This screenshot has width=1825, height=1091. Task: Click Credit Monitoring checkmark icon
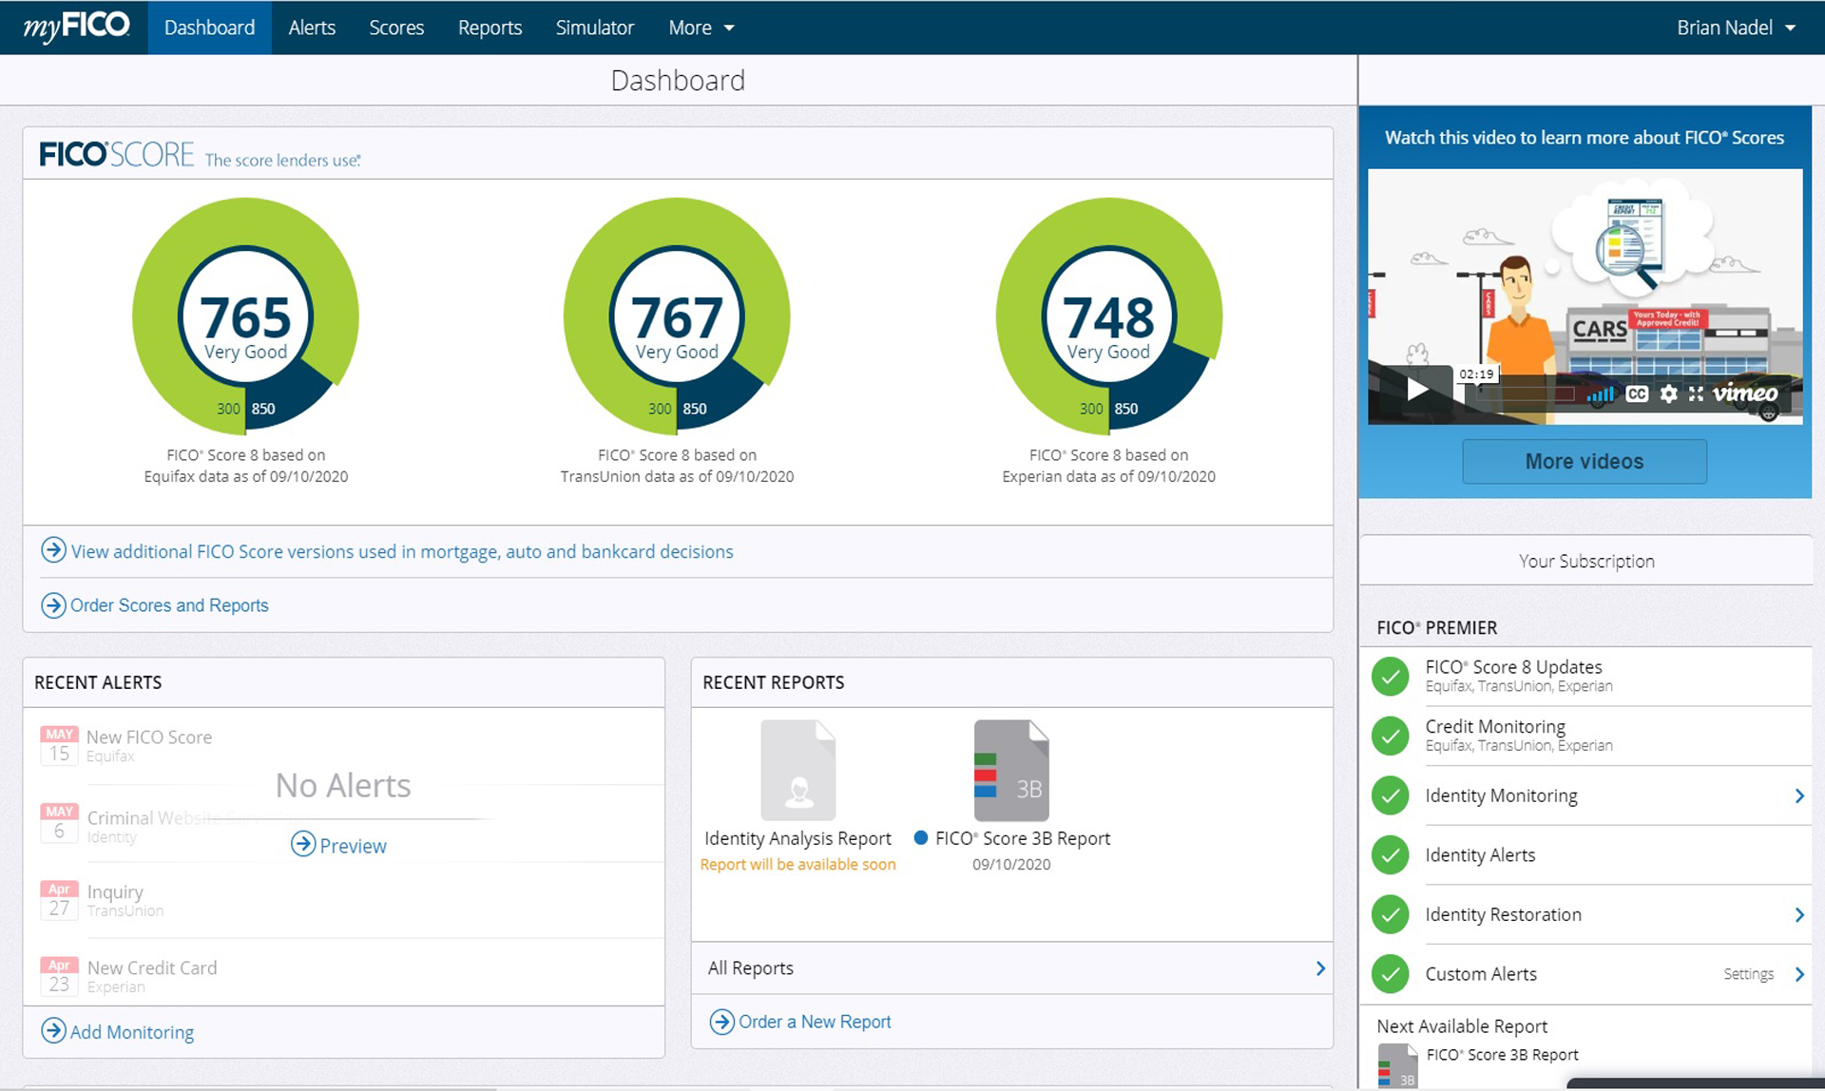click(x=1390, y=736)
